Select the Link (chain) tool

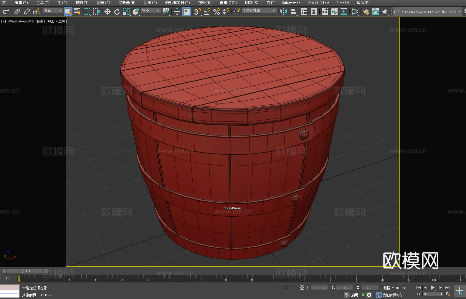click(17, 11)
